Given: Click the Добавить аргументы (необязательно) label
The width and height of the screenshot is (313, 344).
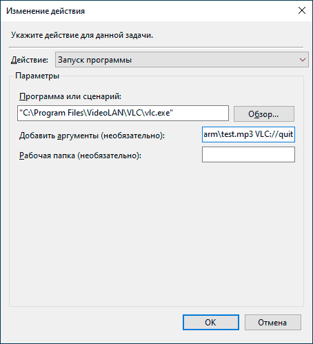Looking at the screenshot, I should [x=92, y=136].
